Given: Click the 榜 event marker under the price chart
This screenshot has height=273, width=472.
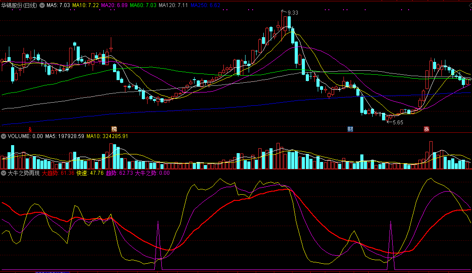Looking at the screenshot, I should (x=114, y=129).
